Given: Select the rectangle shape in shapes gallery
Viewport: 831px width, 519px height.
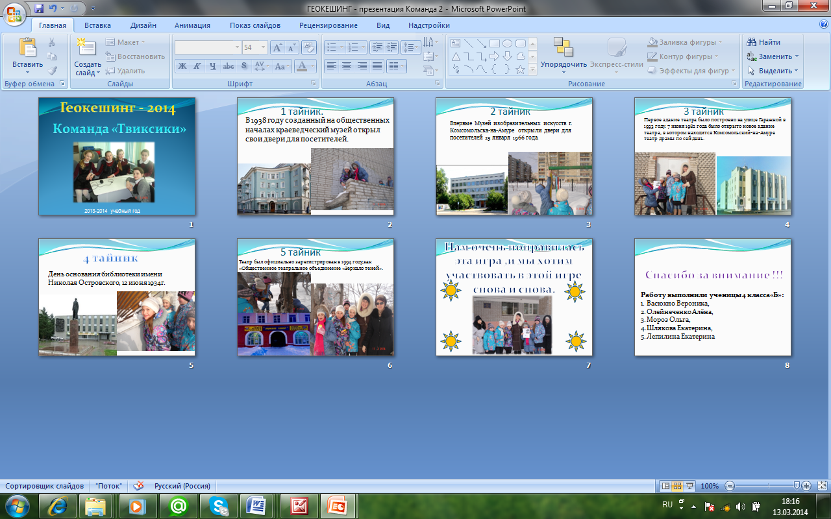Looking at the screenshot, I should (495, 43).
